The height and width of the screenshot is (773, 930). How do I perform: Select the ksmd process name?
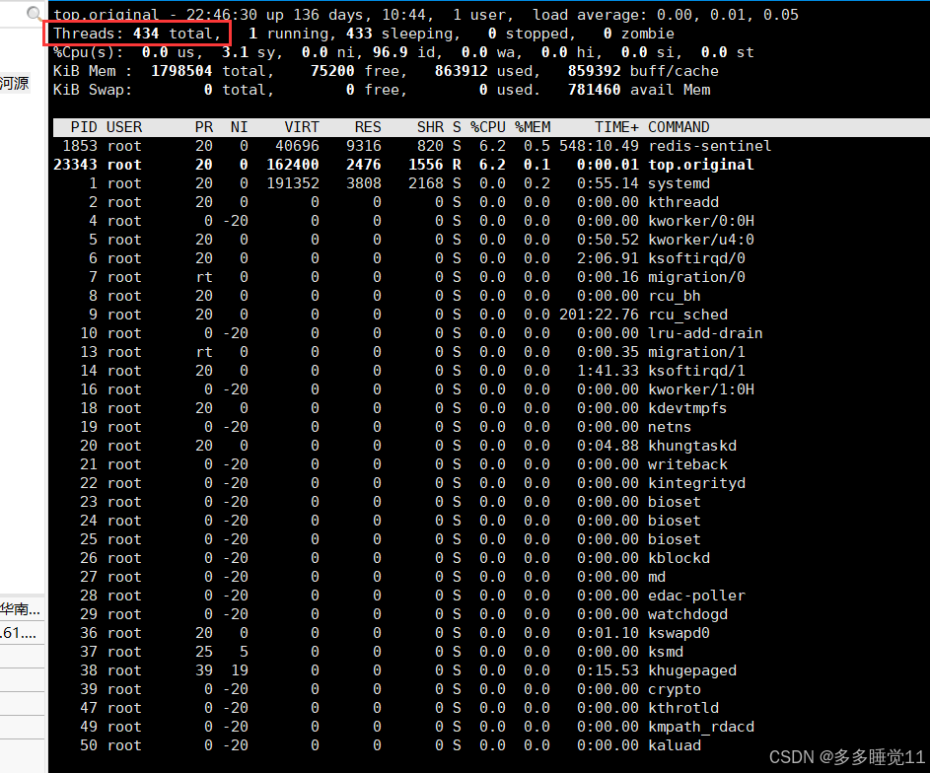[x=666, y=652]
